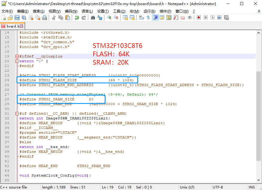Run macro multiple times icon

pos(219,18)
